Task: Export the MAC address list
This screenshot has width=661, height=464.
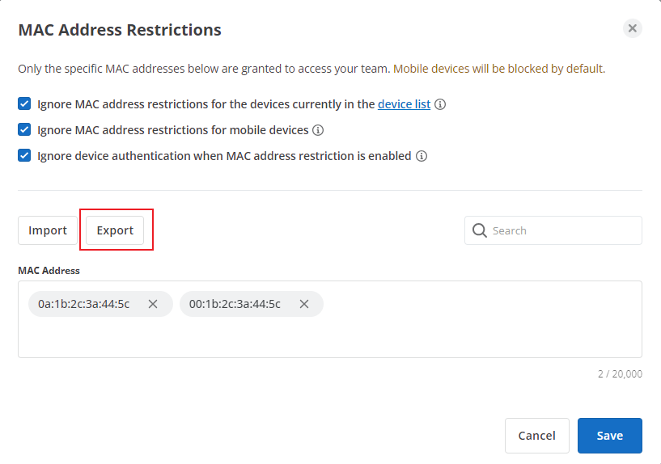Action: pos(115,230)
